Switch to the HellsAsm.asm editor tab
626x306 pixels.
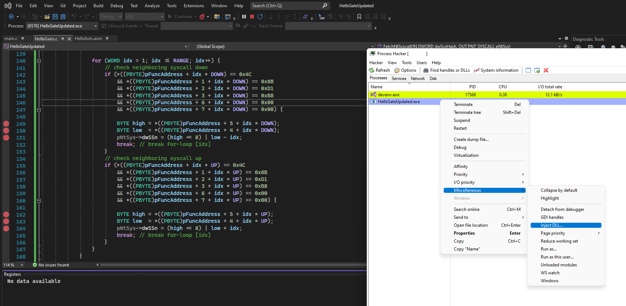88,39
